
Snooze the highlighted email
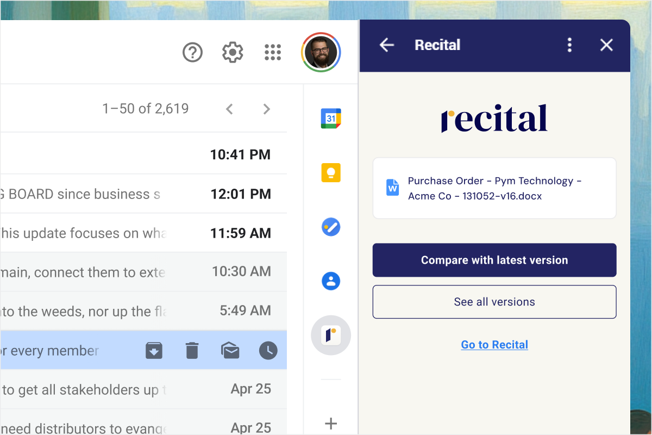point(268,351)
